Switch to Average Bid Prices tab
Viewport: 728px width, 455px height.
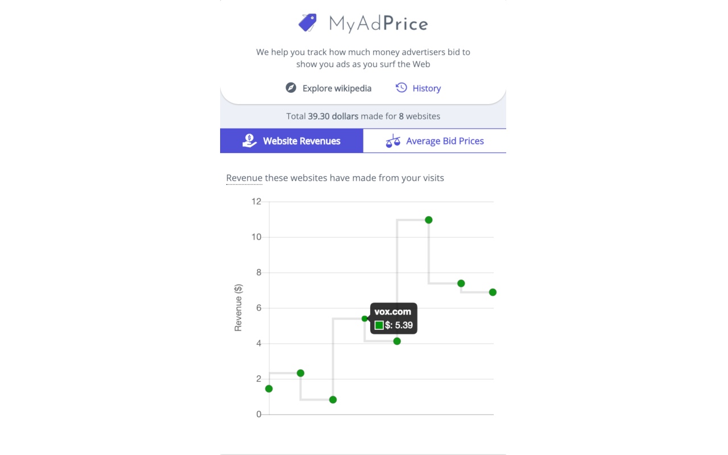click(435, 141)
